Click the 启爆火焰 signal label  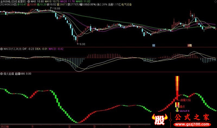186,100
